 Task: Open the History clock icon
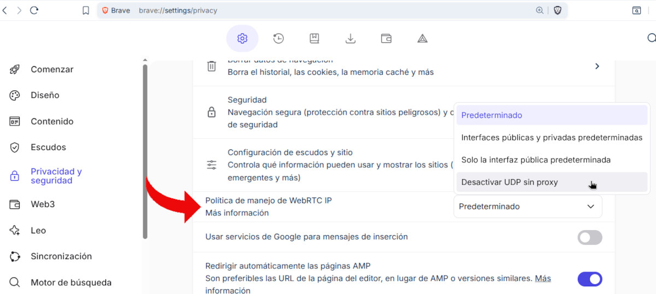[279, 38]
